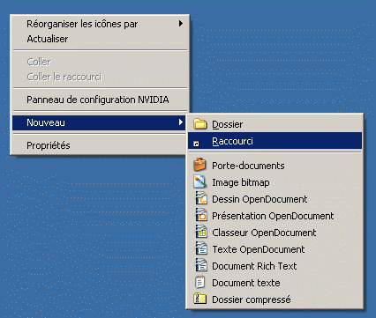Click the Dossier compressé zip icon
The width and height of the screenshot is (376, 318).
199,299
